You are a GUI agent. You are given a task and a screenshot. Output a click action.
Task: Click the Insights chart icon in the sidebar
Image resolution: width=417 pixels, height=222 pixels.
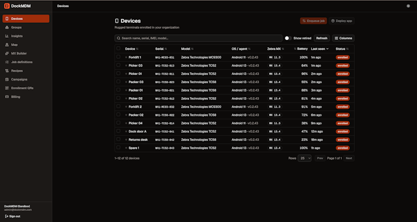coord(7,36)
